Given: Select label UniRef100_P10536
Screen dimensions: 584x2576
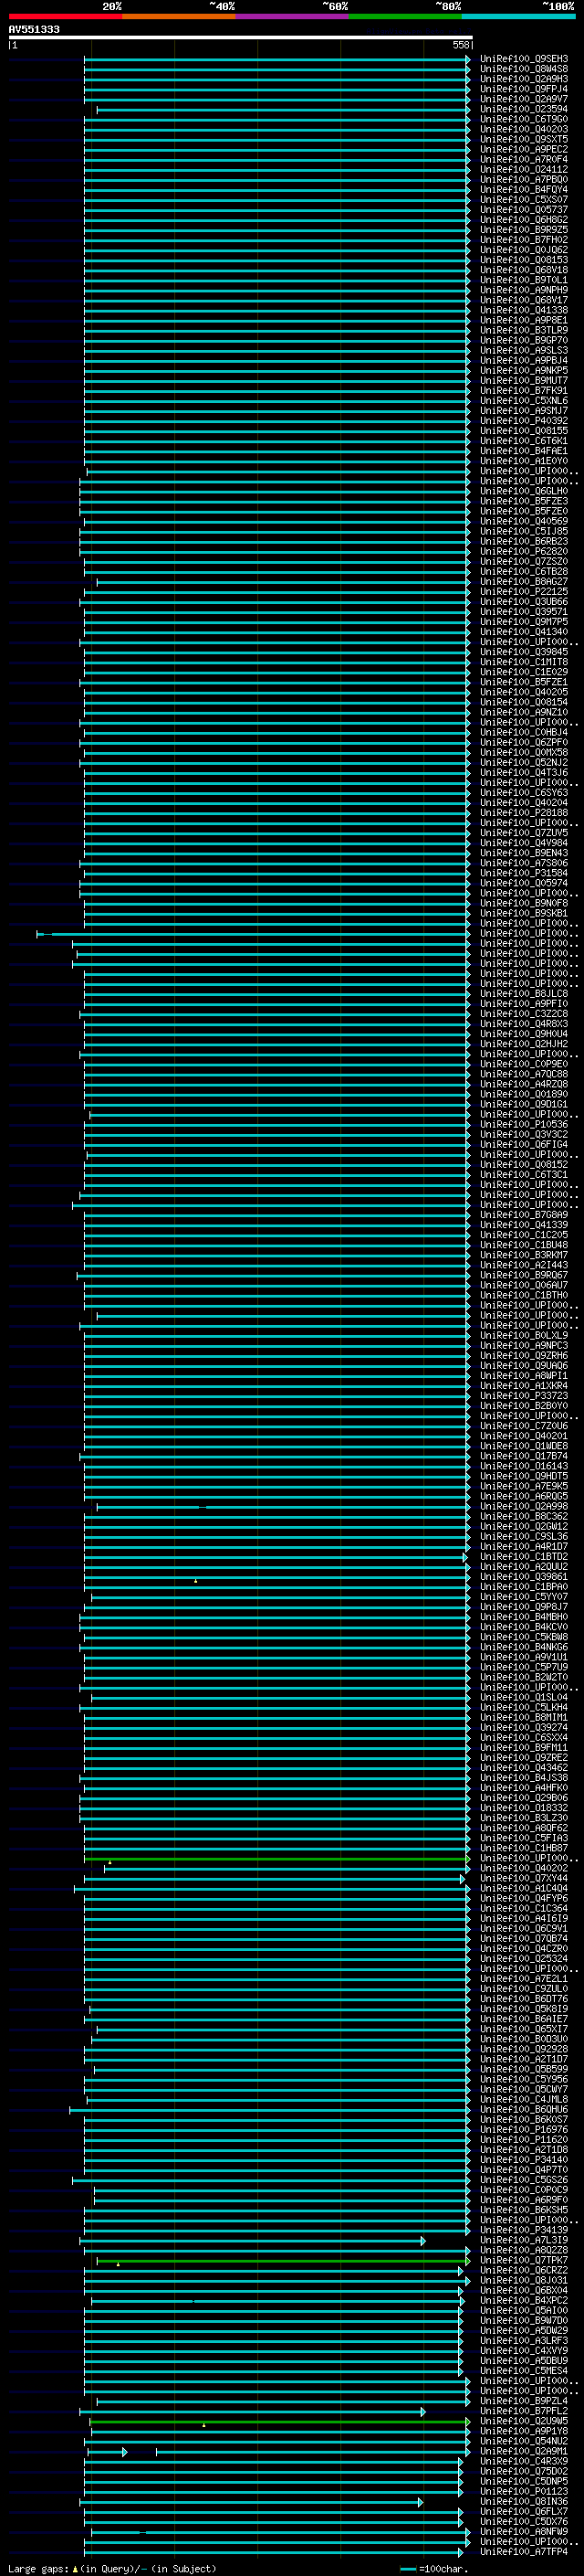Looking at the screenshot, I should tap(524, 1125).
